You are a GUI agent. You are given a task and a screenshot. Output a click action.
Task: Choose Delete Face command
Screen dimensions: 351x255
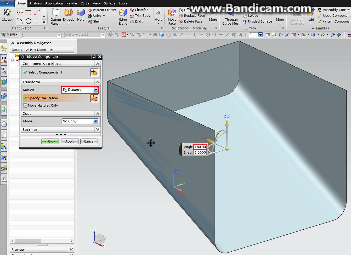point(191,21)
